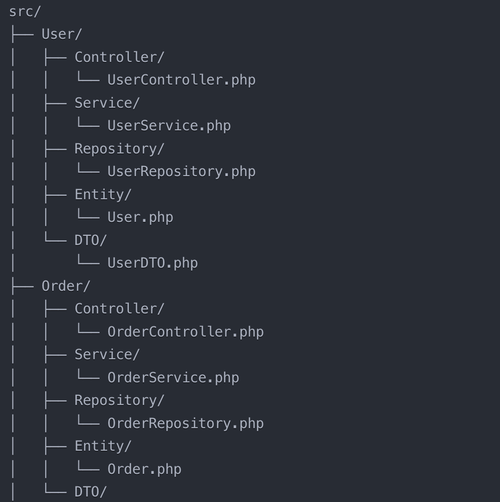Select the Order/ directory entry
This screenshot has height=502, width=500.
tap(66, 286)
